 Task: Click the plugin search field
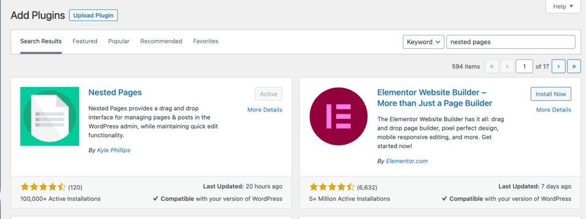point(511,42)
